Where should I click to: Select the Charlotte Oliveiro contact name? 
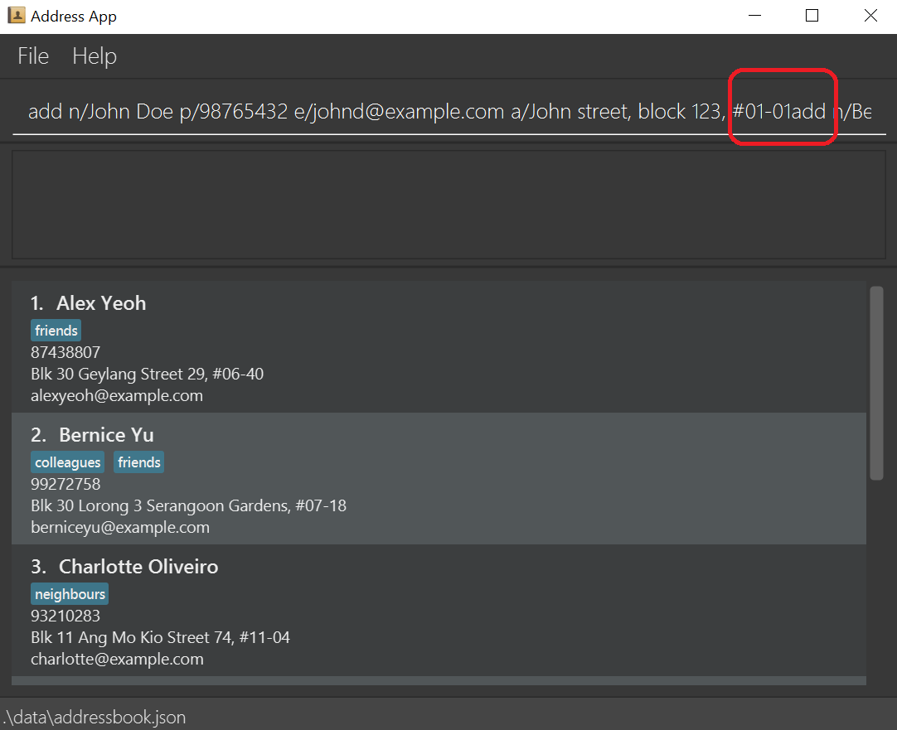[138, 567]
